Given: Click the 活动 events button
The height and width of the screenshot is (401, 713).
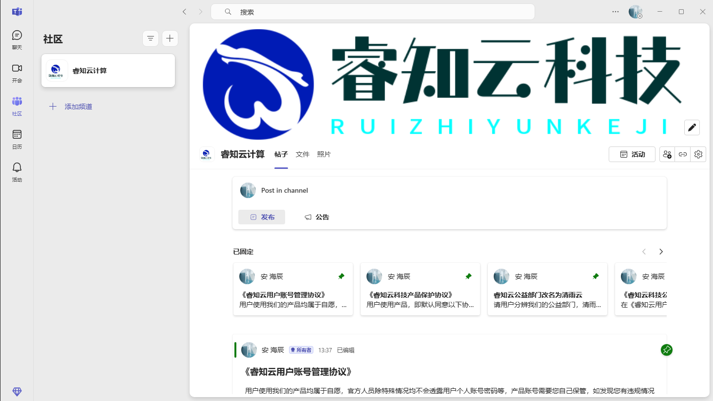Looking at the screenshot, I should tap(632, 154).
